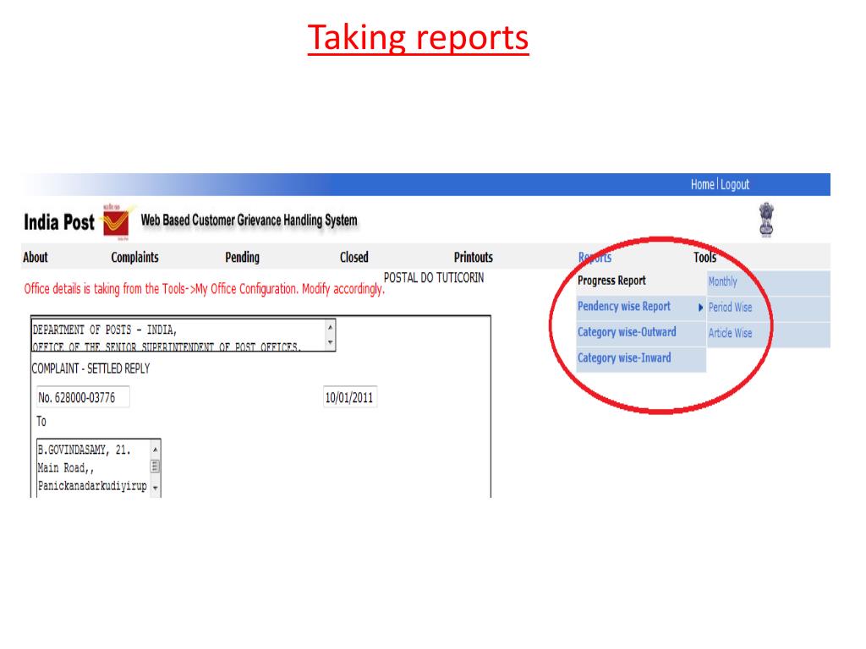Select Category wise-Inward report

coord(641,358)
